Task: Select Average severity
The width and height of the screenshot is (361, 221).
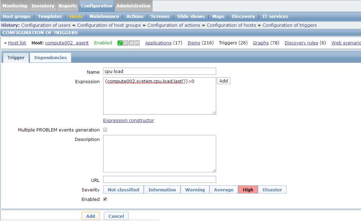Action: [x=224, y=190]
